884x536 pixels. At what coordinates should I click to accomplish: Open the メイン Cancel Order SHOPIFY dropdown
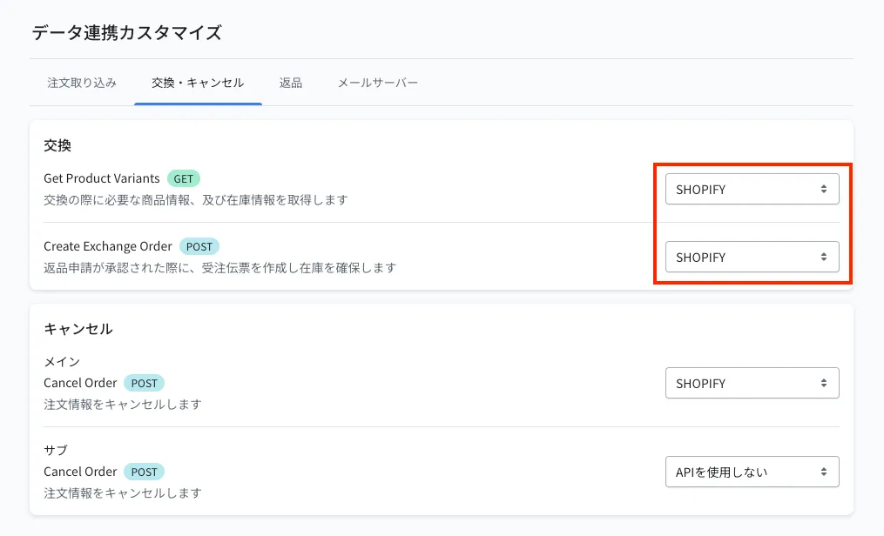coord(752,383)
